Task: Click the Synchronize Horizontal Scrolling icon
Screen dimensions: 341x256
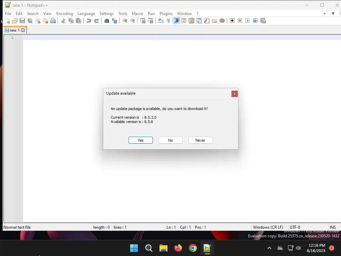Action: 150,21
